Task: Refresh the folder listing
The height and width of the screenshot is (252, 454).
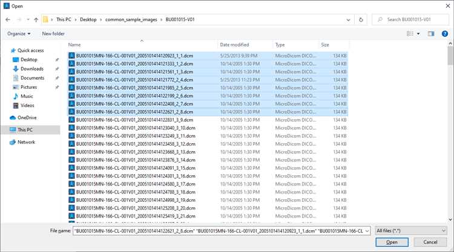Action: pyautogui.click(x=361, y=20)
